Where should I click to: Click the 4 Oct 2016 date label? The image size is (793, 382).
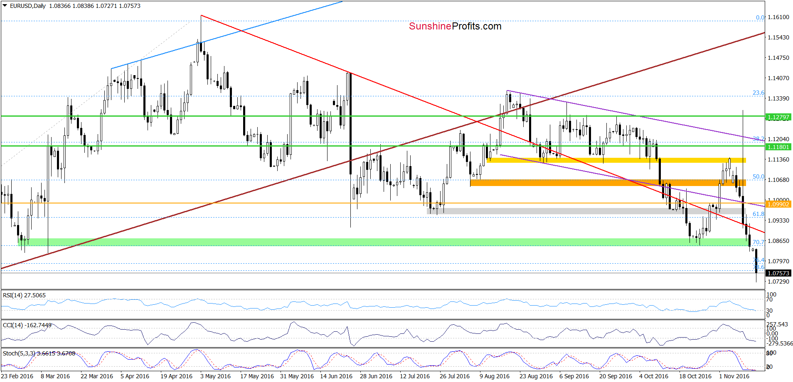tap(654, 376)
